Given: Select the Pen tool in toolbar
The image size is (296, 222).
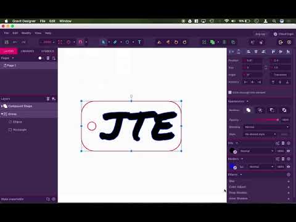Looking at the screenshot, I should coord(115,42).
